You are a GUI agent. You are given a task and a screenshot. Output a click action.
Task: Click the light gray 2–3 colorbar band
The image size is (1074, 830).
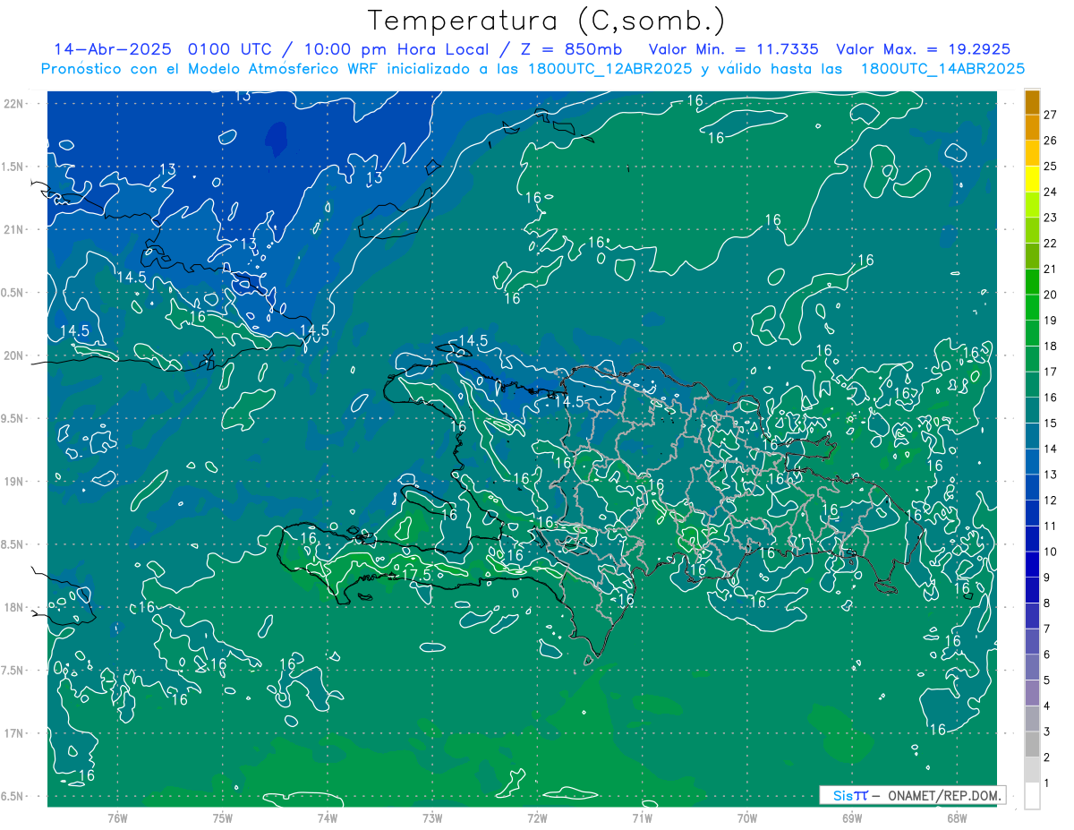[x=1032, y=745]
